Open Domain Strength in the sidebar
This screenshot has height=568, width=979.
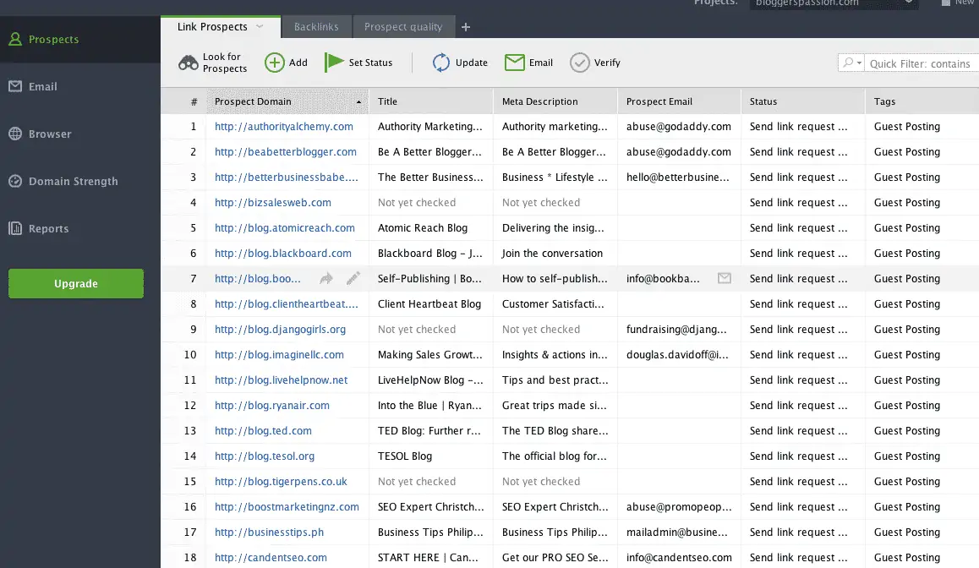pos(73,181)
